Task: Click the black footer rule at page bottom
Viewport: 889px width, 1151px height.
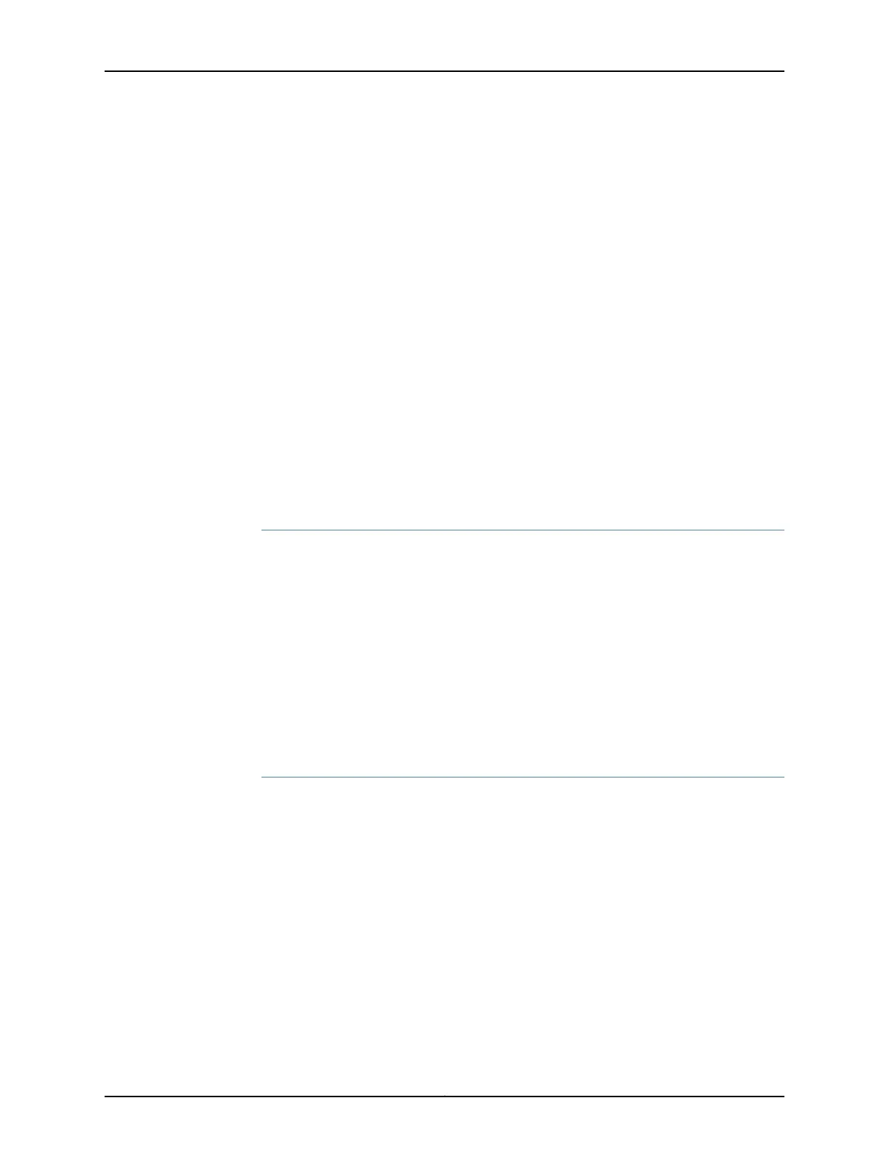Action: click(x=444, y=1097)
